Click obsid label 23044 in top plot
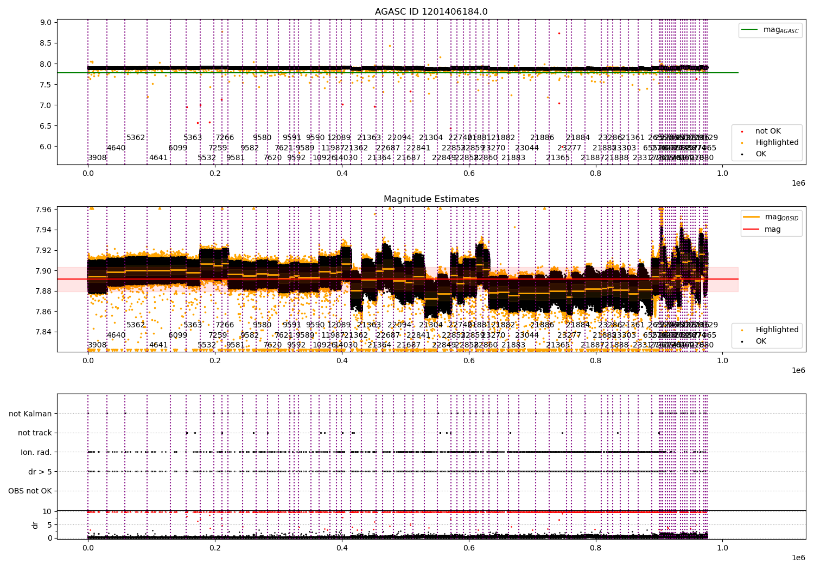Image resolution: width=814 pixels, height=570 pixels. [x=527, y=148]
